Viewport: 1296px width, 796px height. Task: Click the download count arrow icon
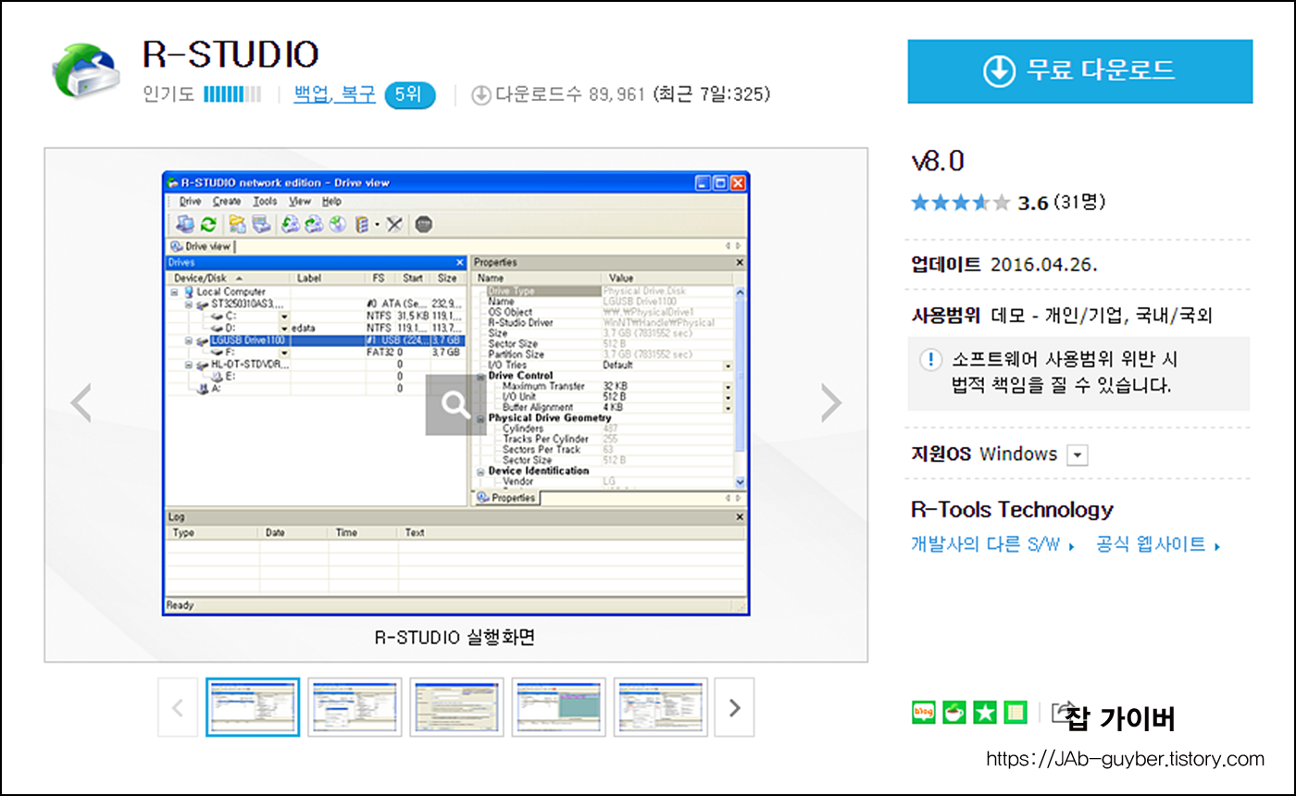pyautogui.click(x=481, y=94)
